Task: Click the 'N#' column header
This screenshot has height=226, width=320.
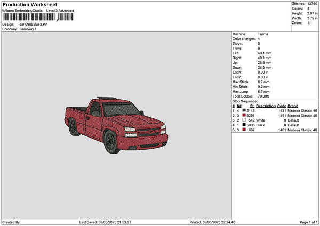Action: (239, 106)
